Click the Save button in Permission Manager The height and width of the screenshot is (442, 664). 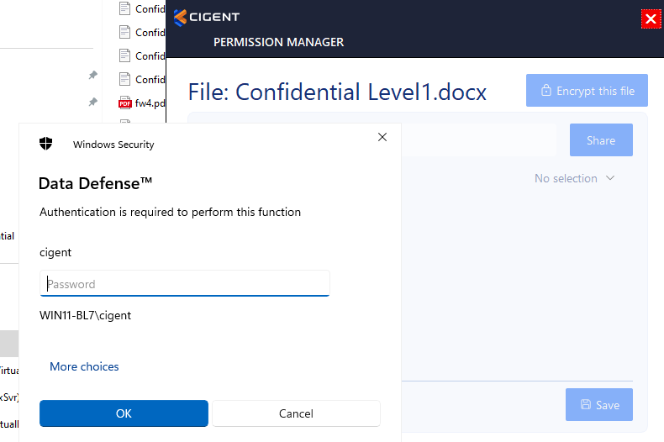599,405
